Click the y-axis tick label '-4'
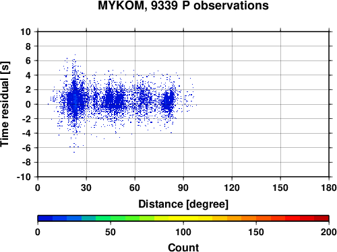This screenshot has width=337, height=252. tap(26, 133)
